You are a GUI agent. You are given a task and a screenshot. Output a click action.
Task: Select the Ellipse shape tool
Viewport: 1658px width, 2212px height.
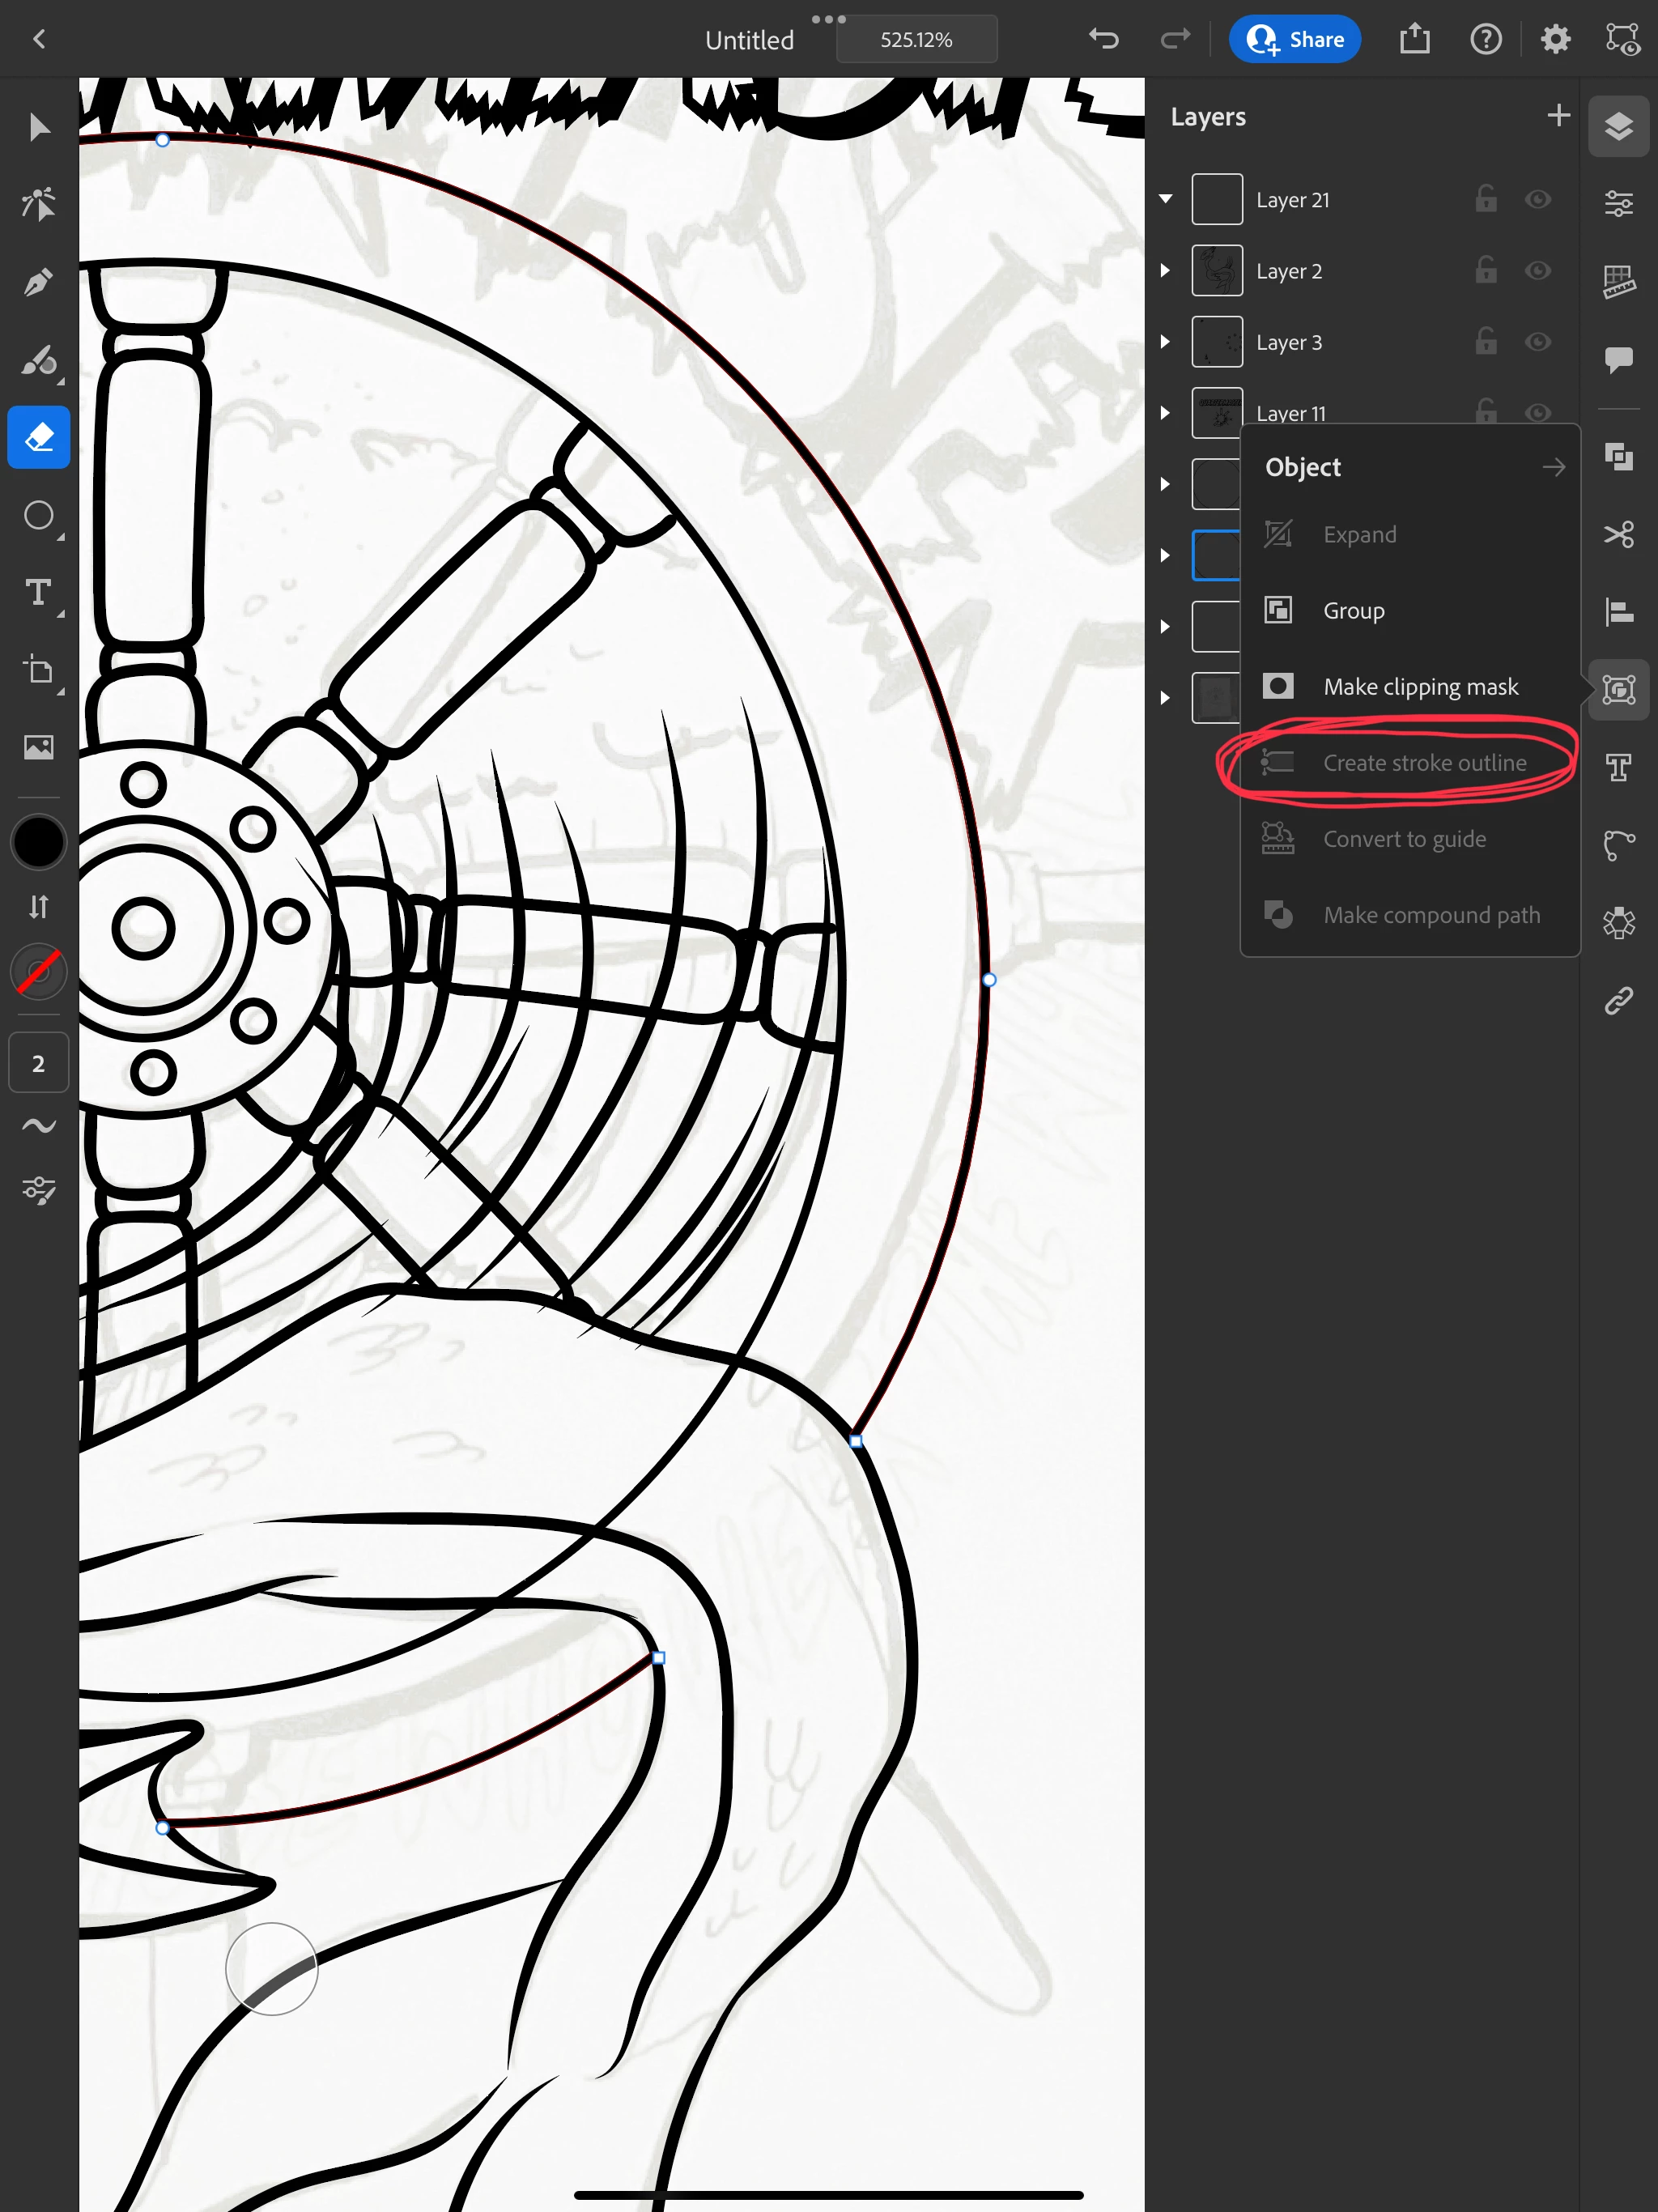click(x=38, y=515)
